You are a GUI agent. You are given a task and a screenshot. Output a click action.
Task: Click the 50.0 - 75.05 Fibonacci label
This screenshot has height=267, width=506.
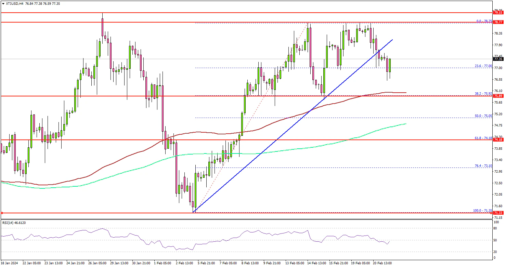pyautogui.click(x=483, y=116)
